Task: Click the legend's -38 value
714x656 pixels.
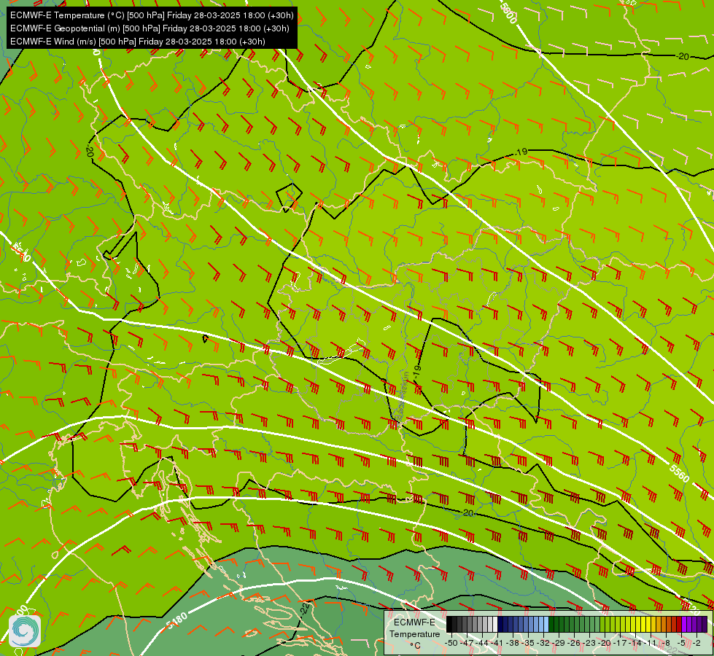Action: [x=513, y=644]
